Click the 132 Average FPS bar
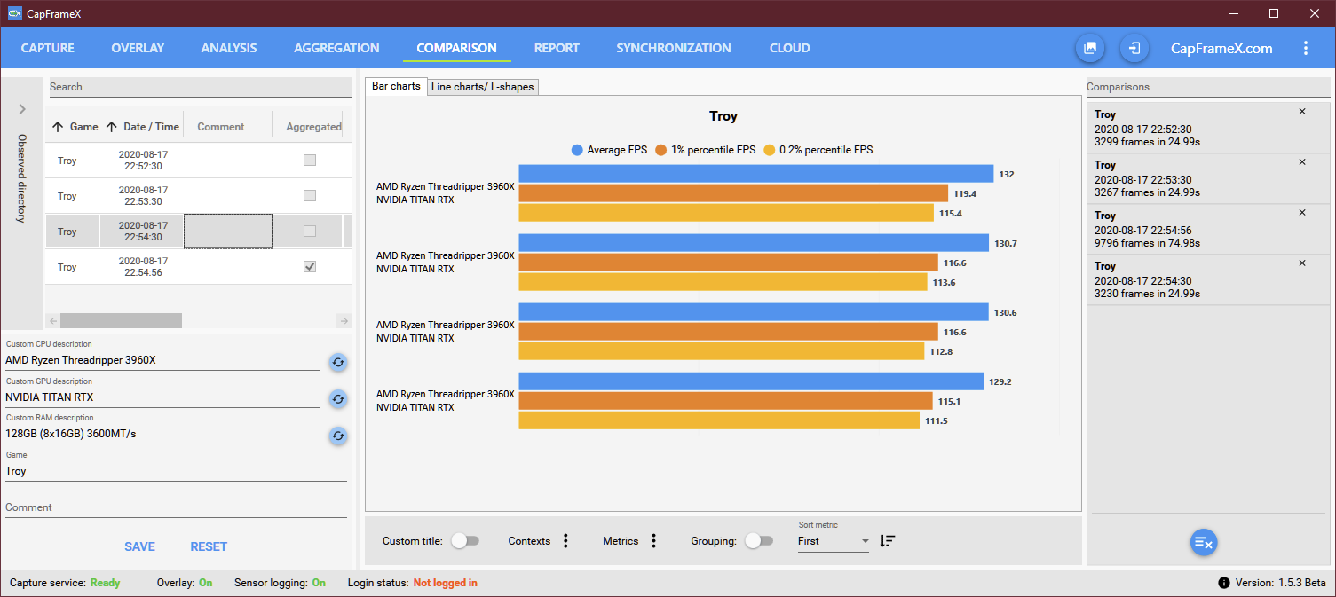 pos(755,174)
